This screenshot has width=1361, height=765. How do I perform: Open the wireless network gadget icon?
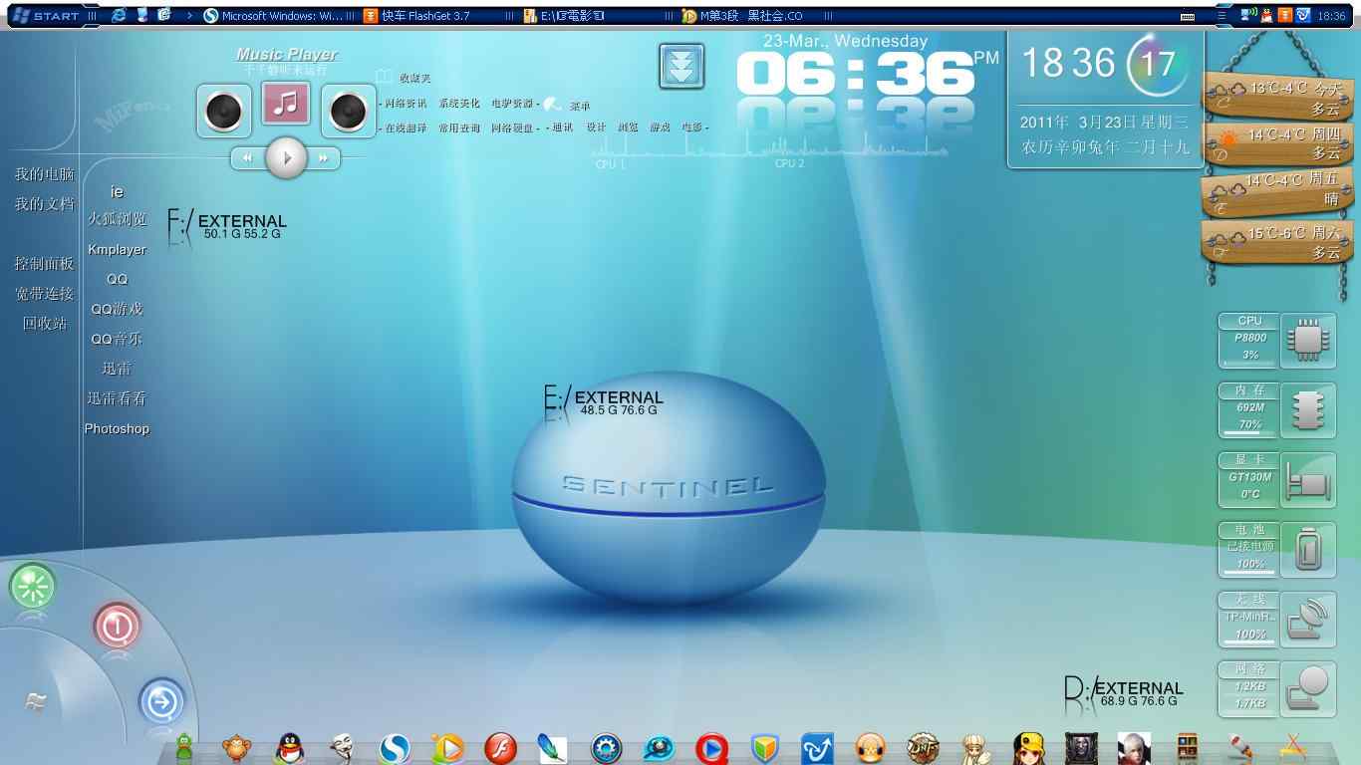tap(1307, 620)
